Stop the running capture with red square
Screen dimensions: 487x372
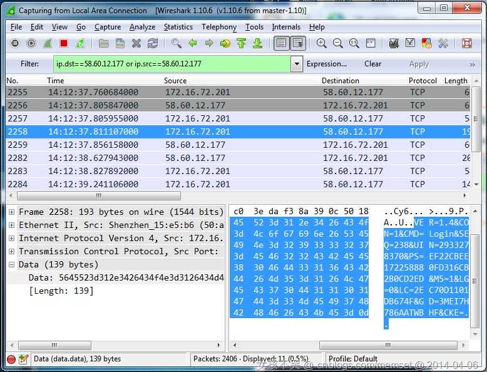click(64, 43)
